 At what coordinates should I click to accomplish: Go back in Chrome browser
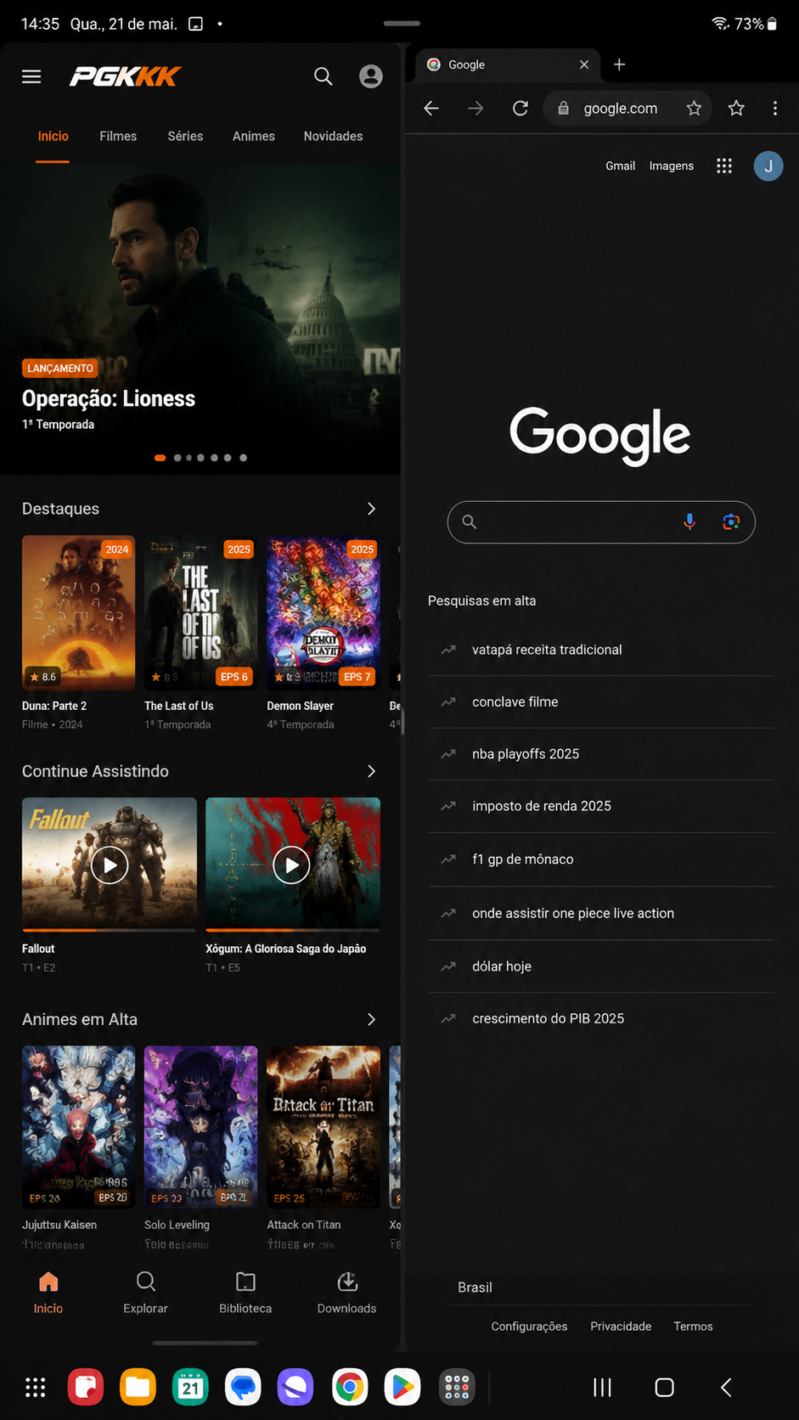coord(431,108)
